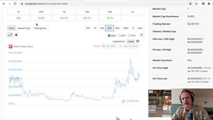213x120 pixels.
Task: Open the translate page icon
Action: [191, 4]
